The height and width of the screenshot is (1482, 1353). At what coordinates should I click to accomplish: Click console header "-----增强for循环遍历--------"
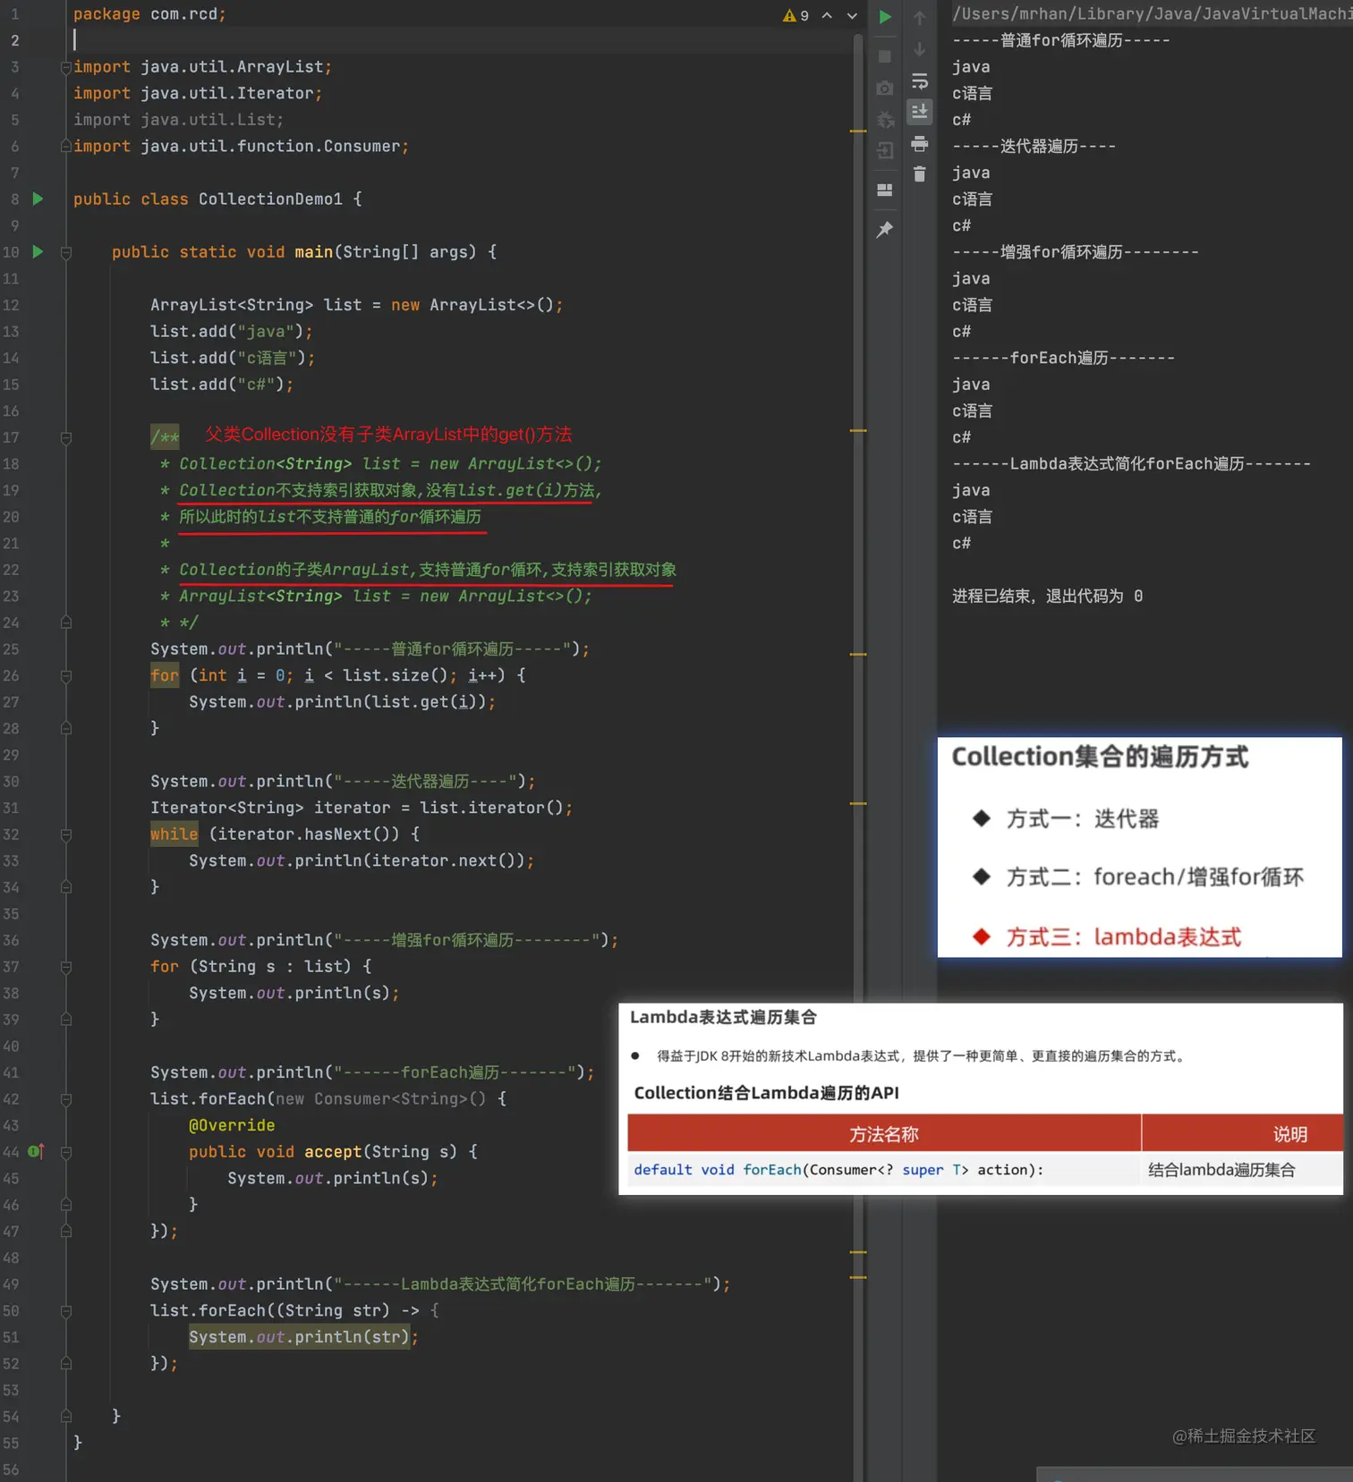coord(1076,251)
